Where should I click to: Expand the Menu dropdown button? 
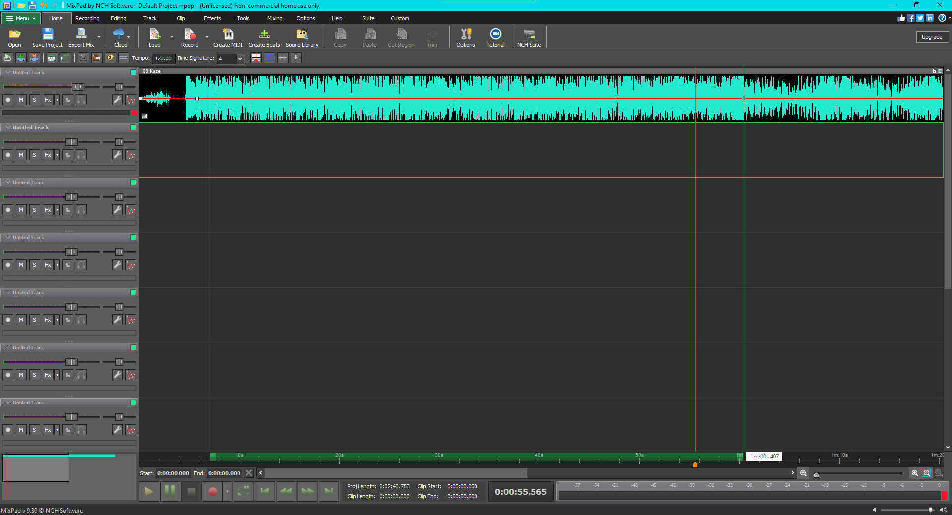[21, 18]
